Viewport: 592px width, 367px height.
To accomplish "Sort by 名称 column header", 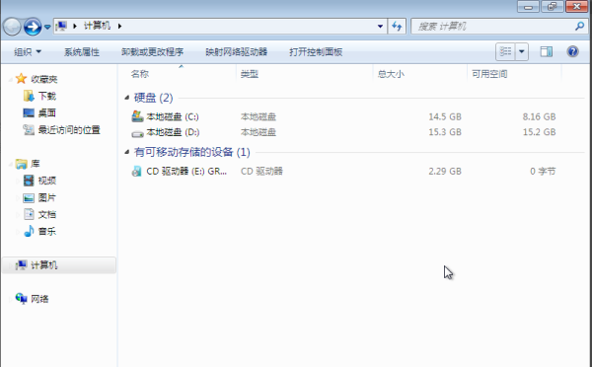I will point(140,74).
